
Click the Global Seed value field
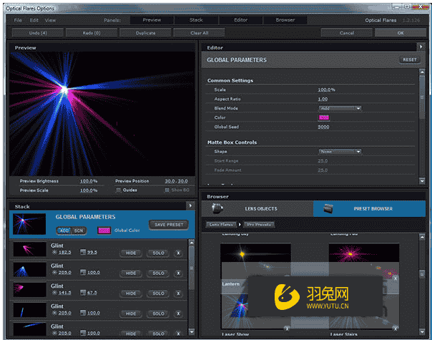[x=323, y=126]
